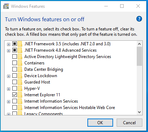
Task: Confirm changes with the OK button
Action: click(x=100, y=123)
